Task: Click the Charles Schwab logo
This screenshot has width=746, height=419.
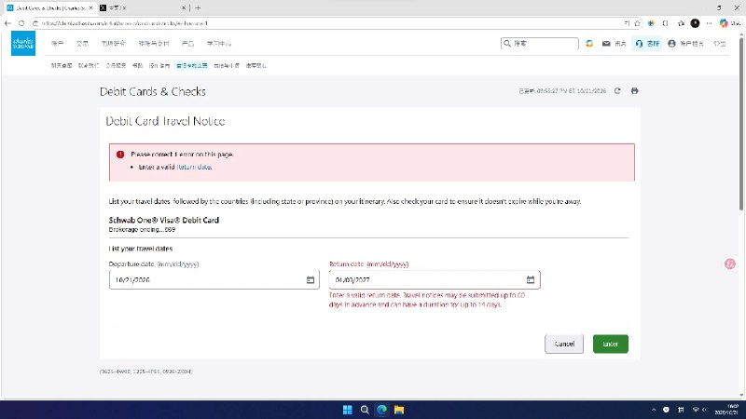Action: (23, 43)
